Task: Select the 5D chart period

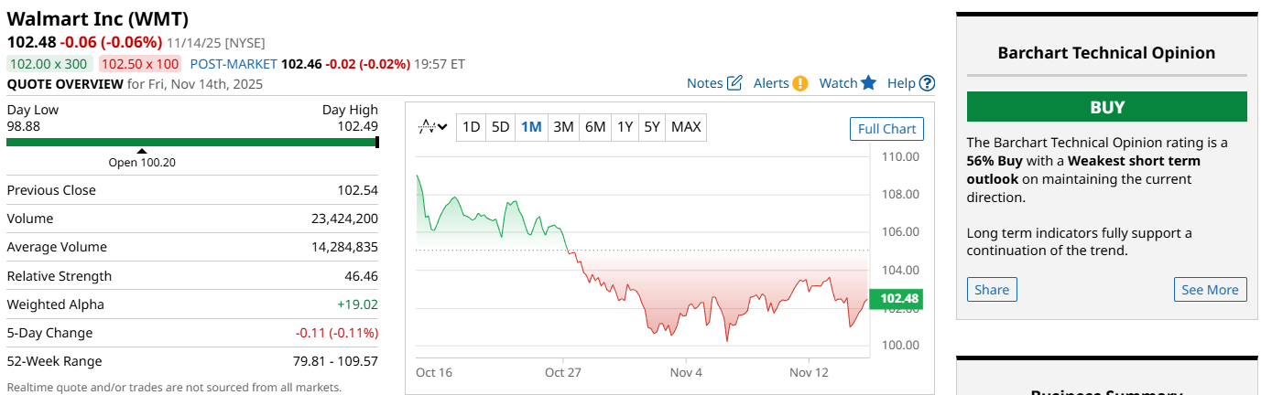Action: click(501, 127)
